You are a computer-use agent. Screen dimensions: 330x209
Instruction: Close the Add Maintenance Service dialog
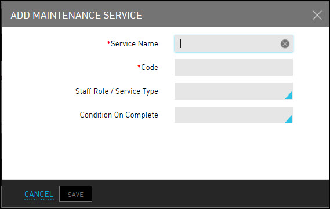317,15
